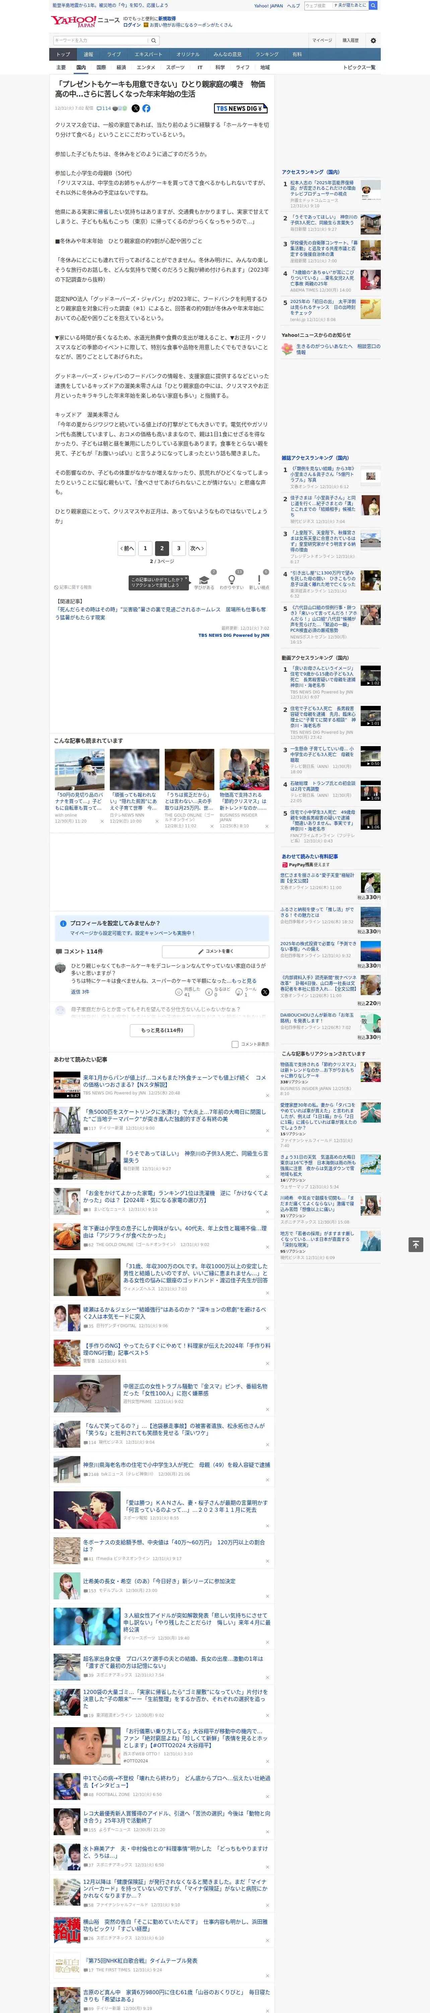Click the TBS NEWS DIG logo
Image resolution: width=430 pixels, height=2013 pixels.
[x=240, y=109]
